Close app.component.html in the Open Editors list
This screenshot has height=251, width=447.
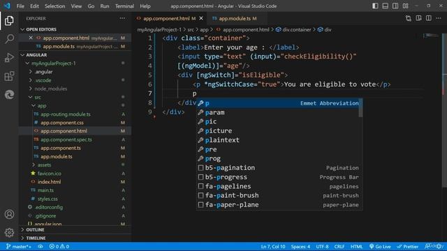pos(31,38)
